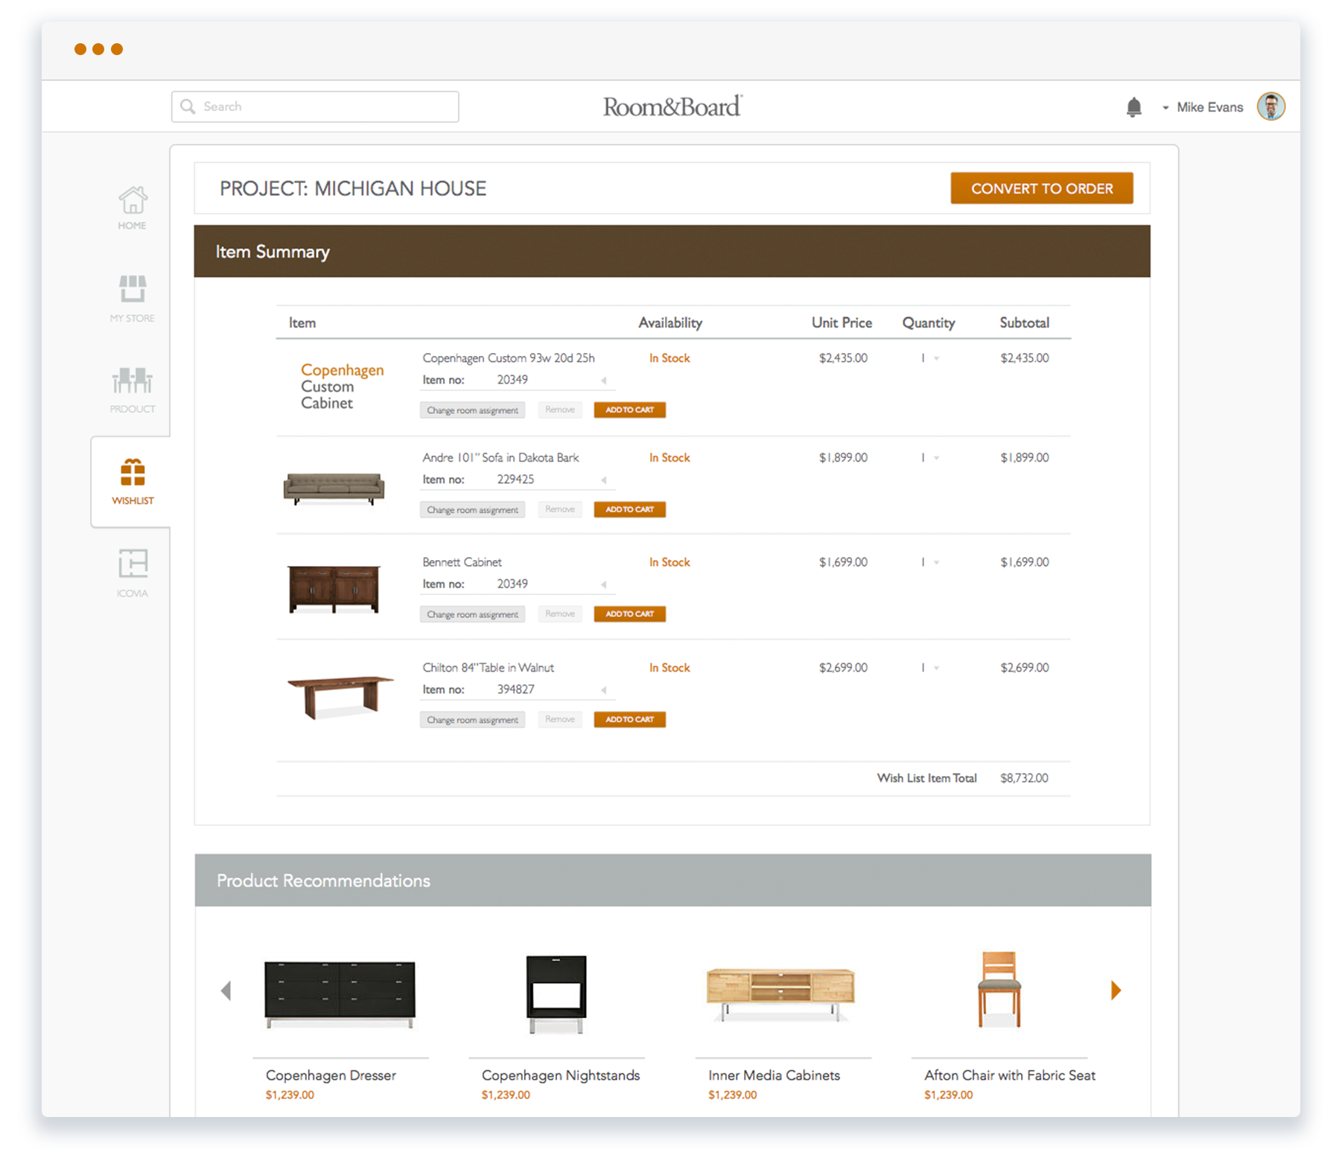Click In Stock status for Andre Sofa
Viewport: 1342px width, 1155px height.
pos(670,458)
